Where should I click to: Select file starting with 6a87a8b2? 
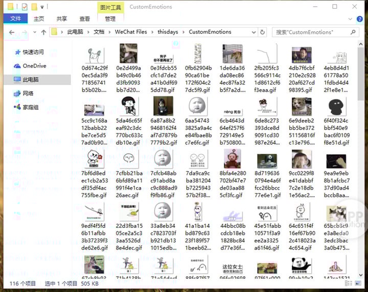coord(164,121)
